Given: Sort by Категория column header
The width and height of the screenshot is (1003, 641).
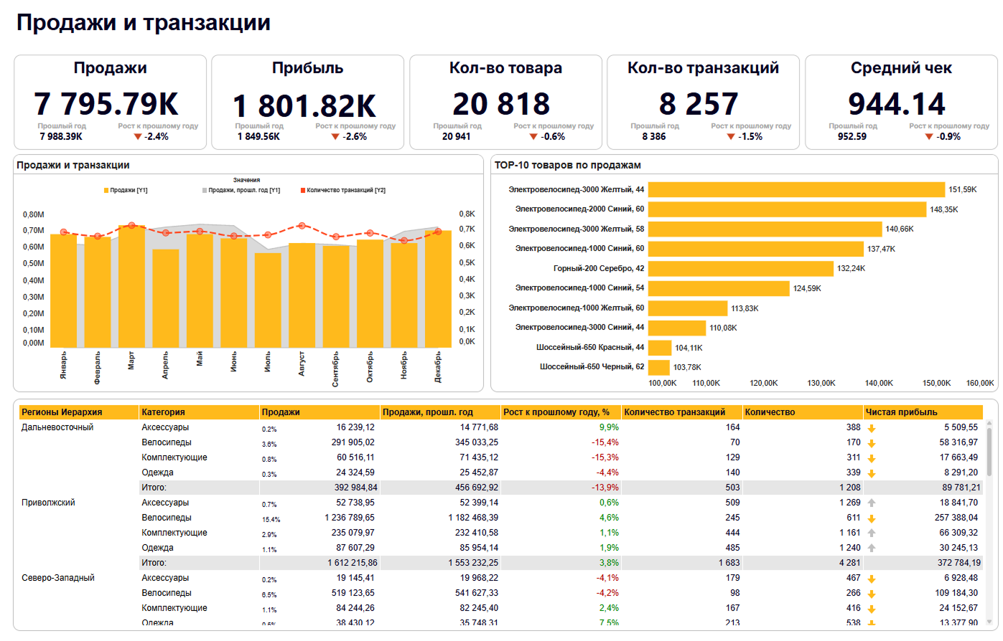Looking at the screenshot, I should (x=163, y=412).
